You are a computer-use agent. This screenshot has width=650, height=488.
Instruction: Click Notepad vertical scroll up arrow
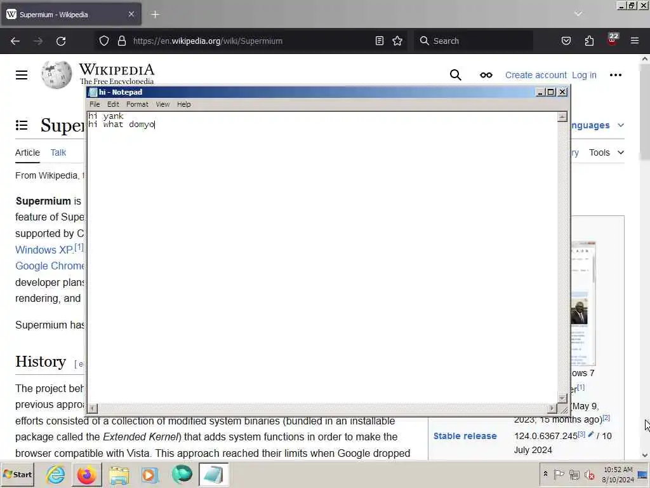[562, 117]
